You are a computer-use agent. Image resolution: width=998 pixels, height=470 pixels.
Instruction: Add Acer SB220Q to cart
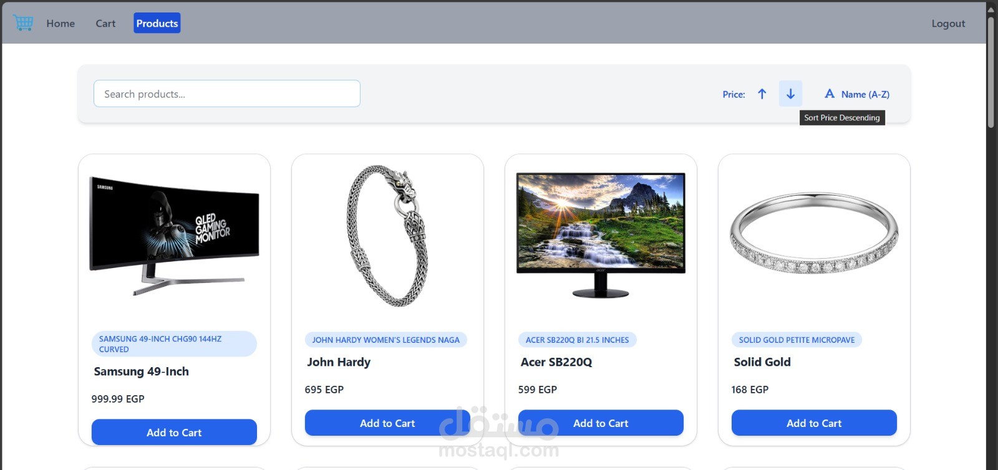click(601, 423)
